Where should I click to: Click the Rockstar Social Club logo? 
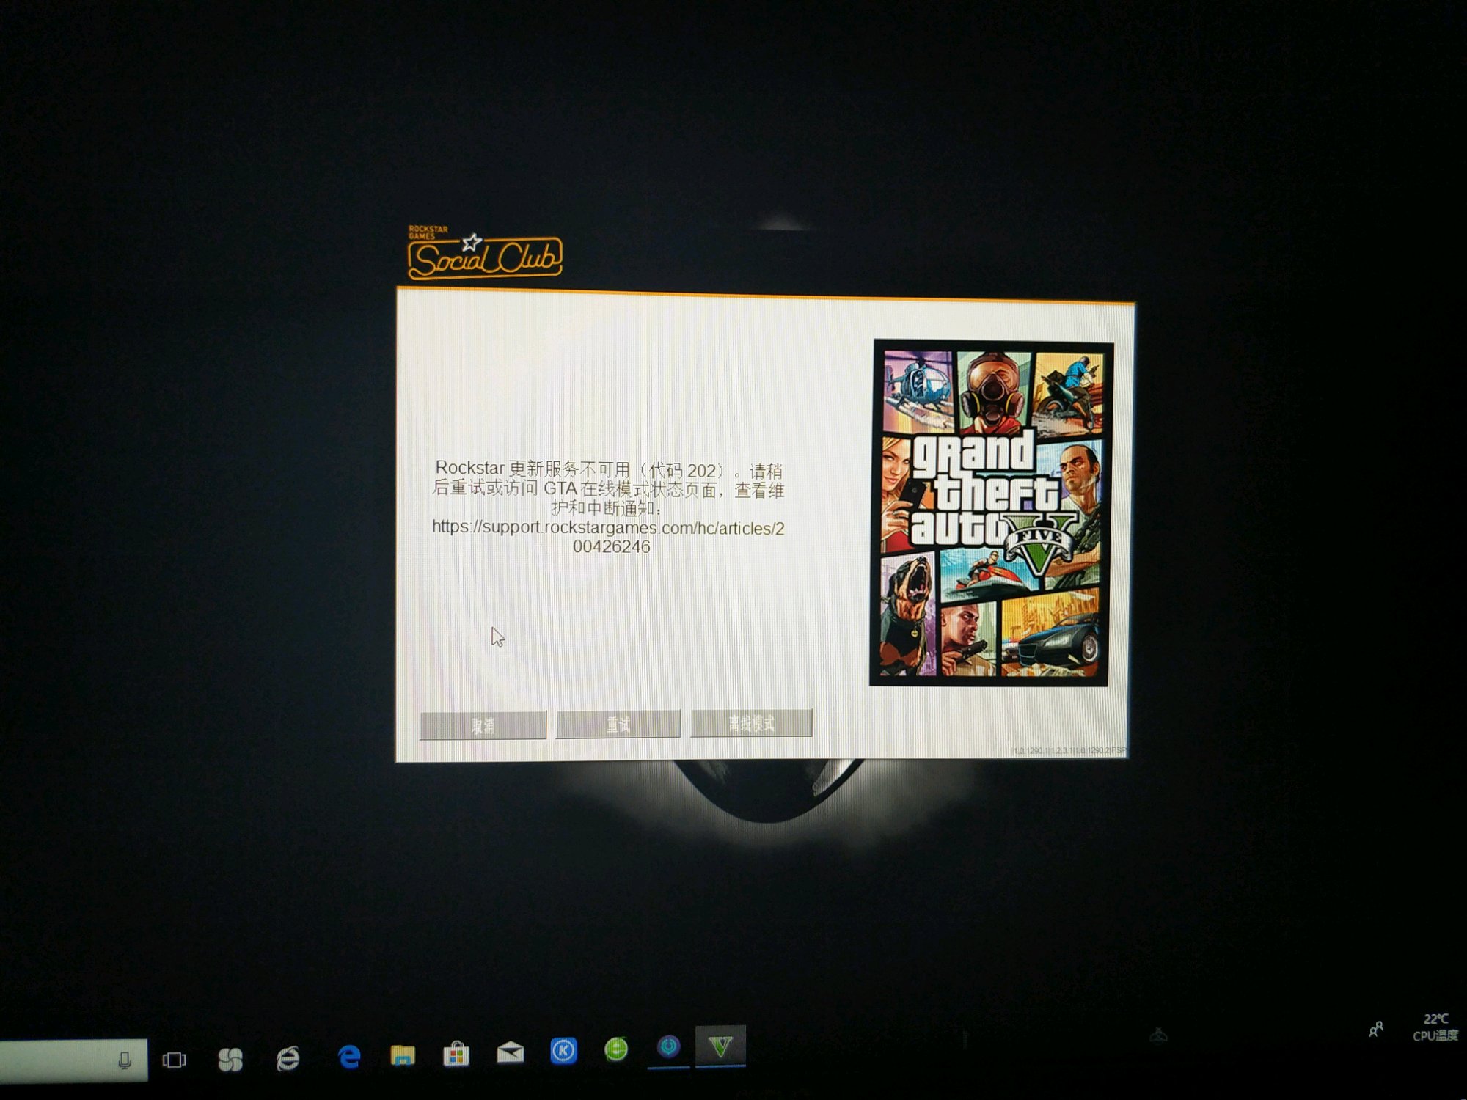[485, 253]
